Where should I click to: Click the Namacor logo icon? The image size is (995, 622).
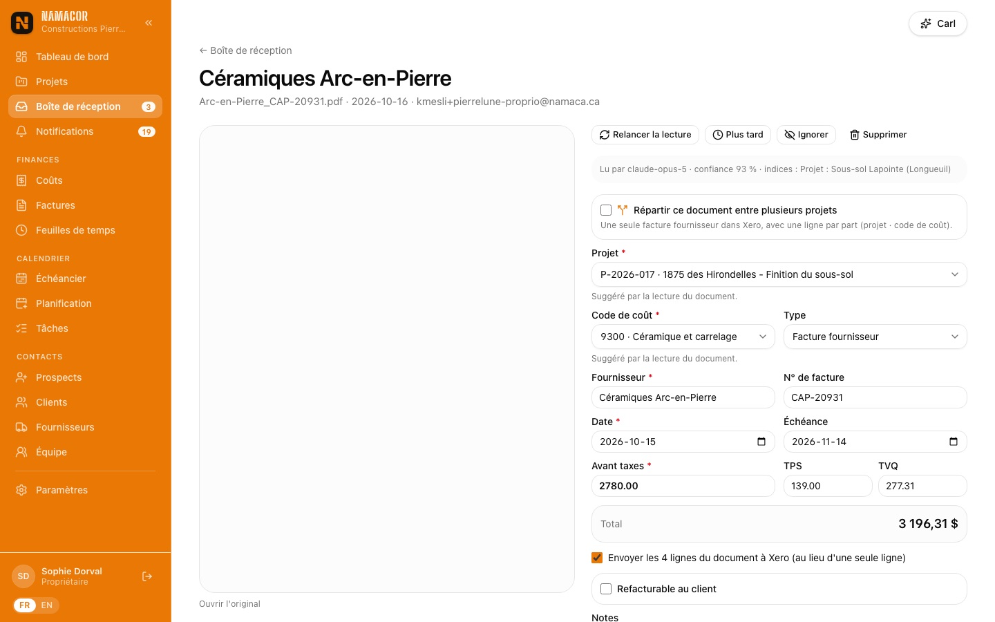coord(22,23)
